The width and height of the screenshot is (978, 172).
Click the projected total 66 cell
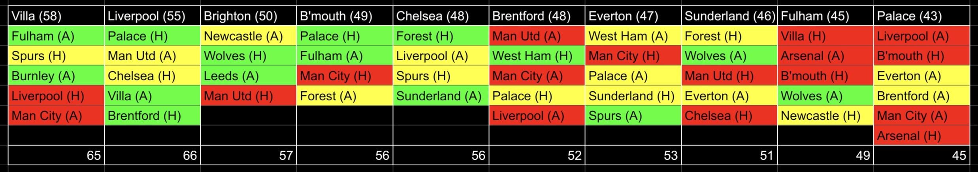click(152, 155)
